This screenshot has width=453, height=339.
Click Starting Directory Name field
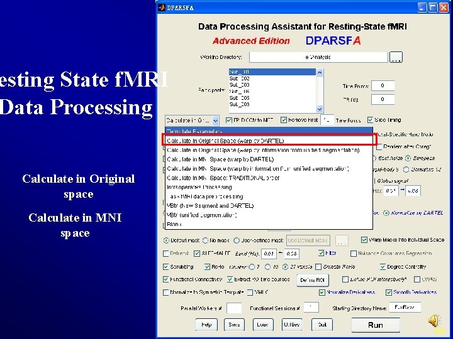pos(405,307)
